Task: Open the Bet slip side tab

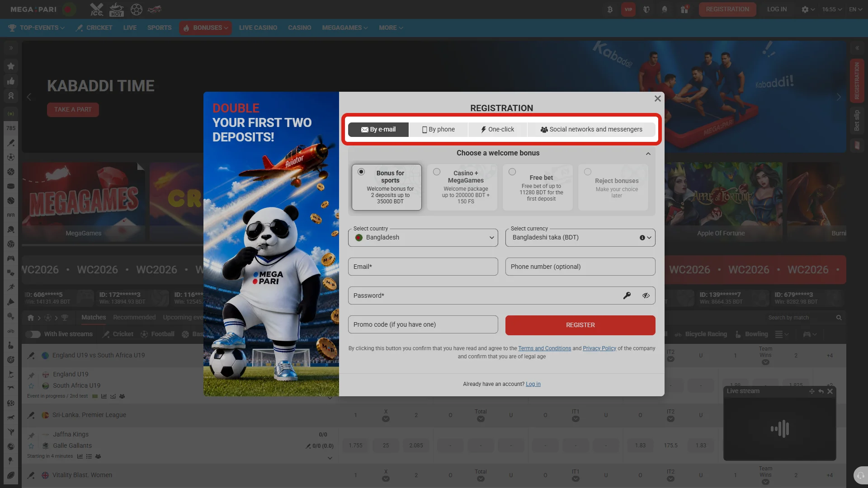Action: pos(857,120)
